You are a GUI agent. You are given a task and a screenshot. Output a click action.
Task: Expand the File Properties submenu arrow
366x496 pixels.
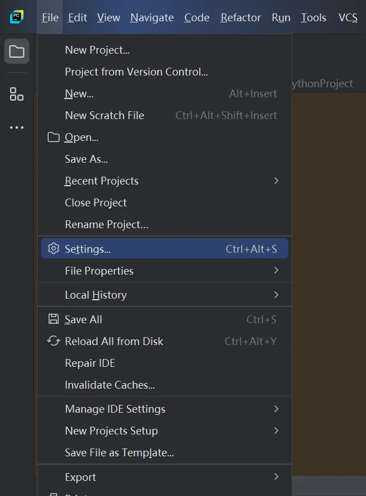pyautogui.click(x=276, y=271)
